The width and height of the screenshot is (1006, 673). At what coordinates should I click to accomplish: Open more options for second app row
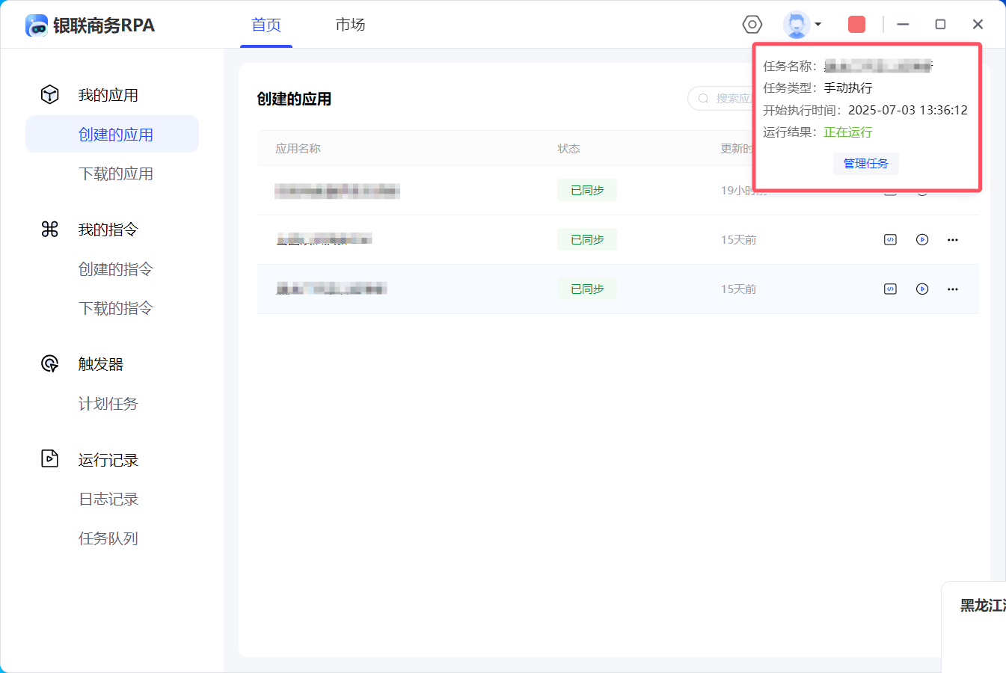coord(953,240)
